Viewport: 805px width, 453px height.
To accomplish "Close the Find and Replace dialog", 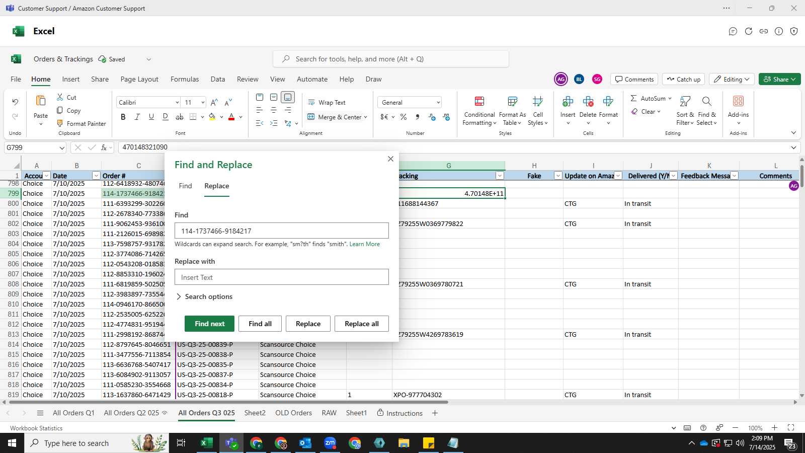I will click(x=390, y=159).
